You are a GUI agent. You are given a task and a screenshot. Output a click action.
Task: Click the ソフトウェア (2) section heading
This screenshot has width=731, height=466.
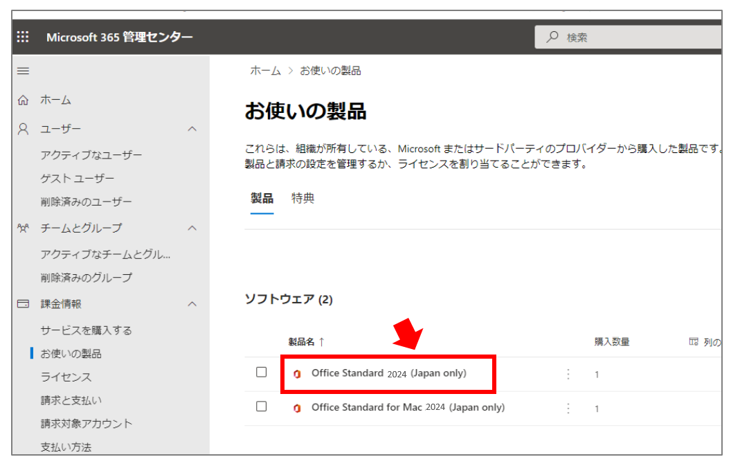pos(289,299)
